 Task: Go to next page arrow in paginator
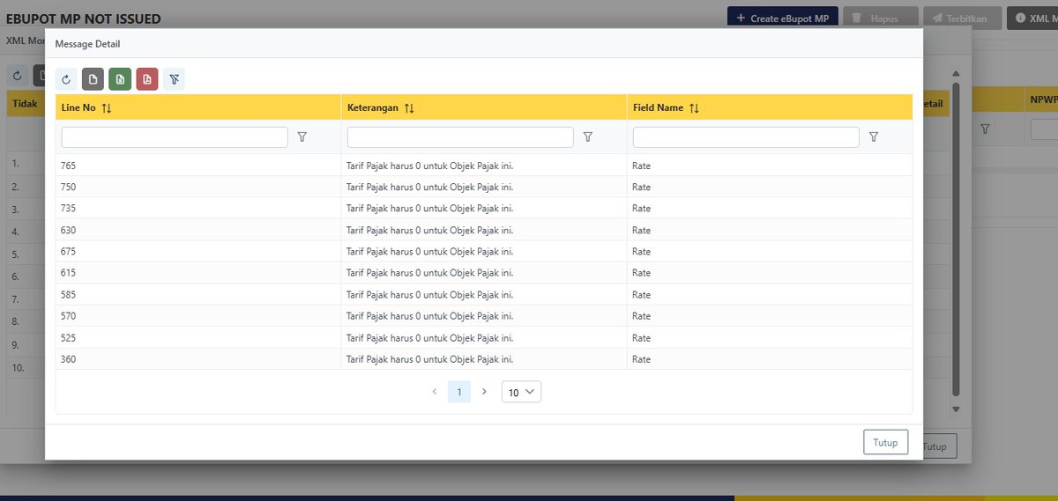484,392
